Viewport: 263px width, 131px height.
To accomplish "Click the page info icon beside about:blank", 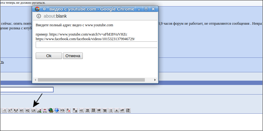I will (x=38, y=16).
